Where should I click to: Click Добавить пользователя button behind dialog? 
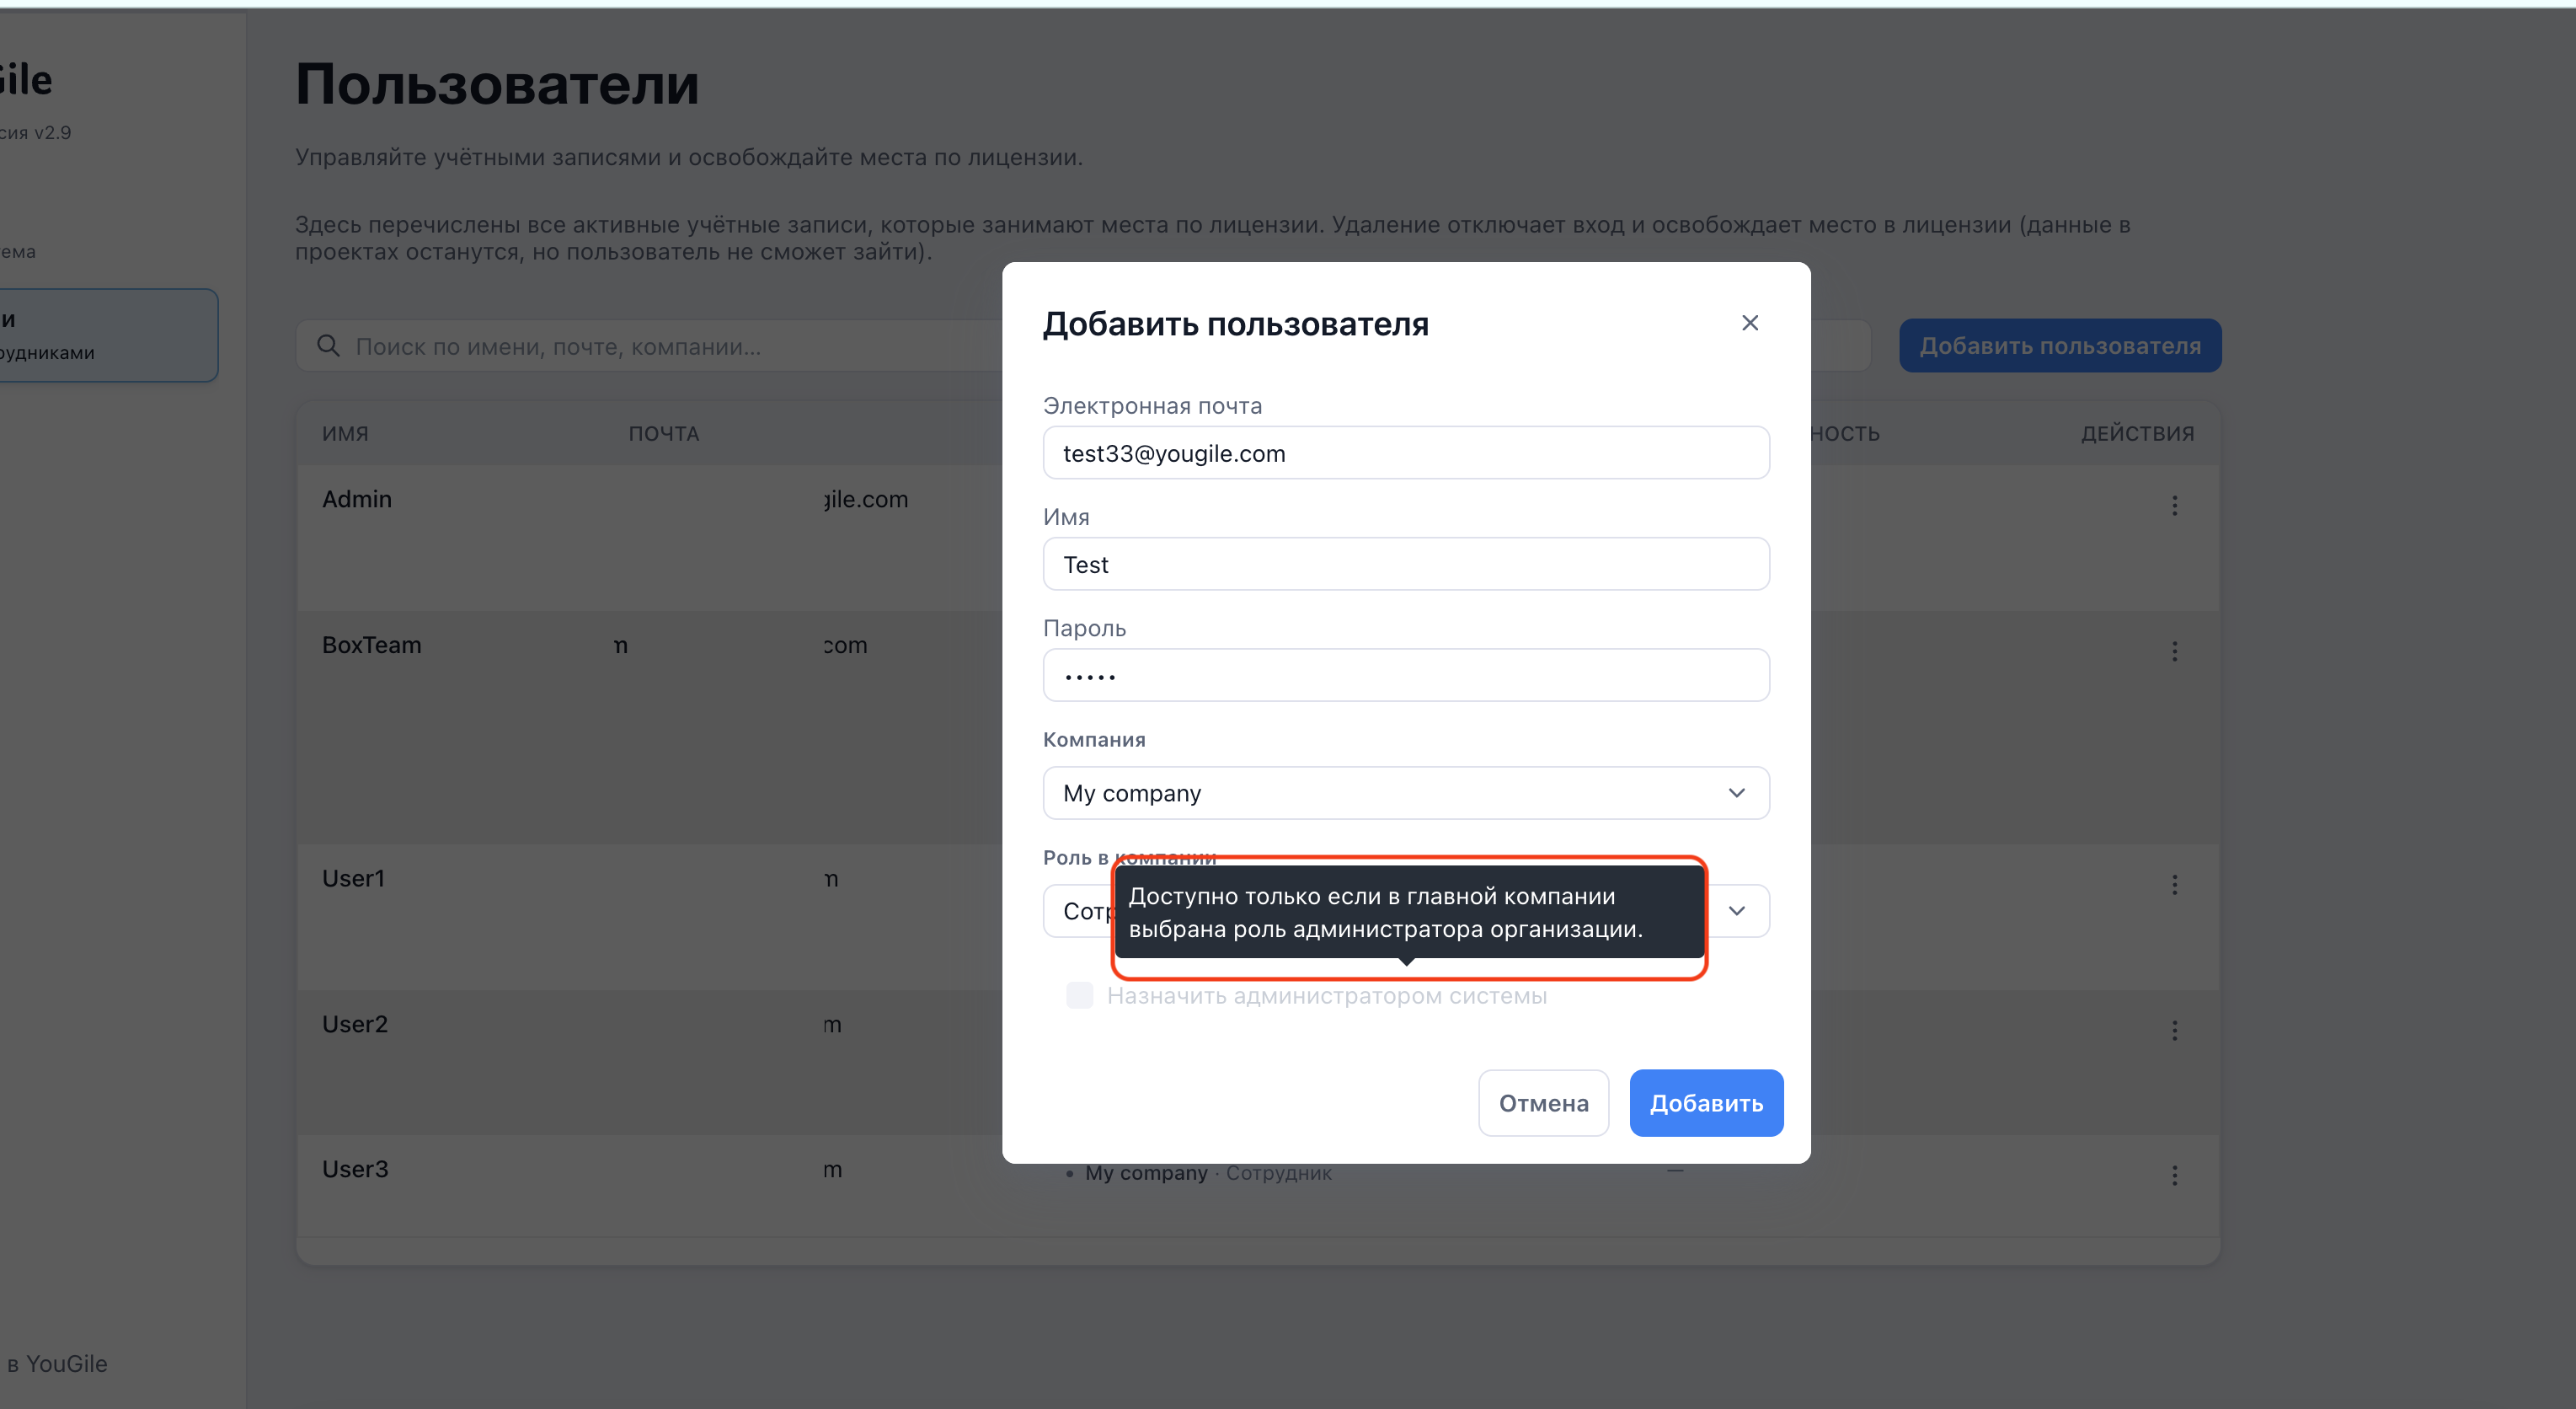point(2060,346)
